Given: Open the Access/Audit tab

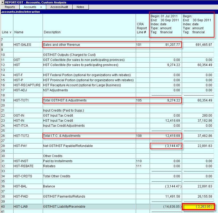Looking at the screenshot, I should tap(59, 7).
